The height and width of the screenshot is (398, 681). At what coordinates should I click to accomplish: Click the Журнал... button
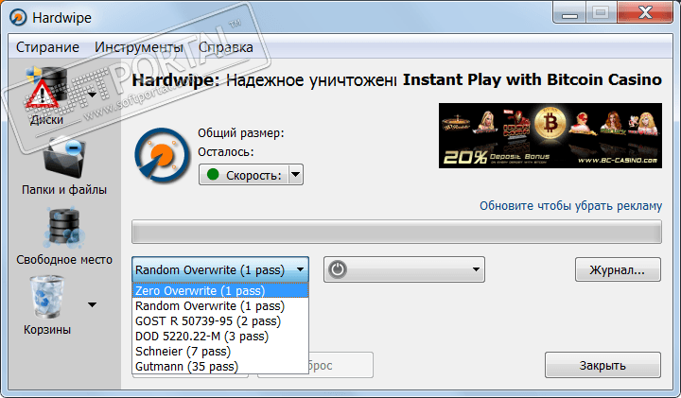pos(618,269)
